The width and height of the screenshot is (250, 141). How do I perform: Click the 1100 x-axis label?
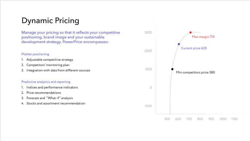[x=234, y=119]
